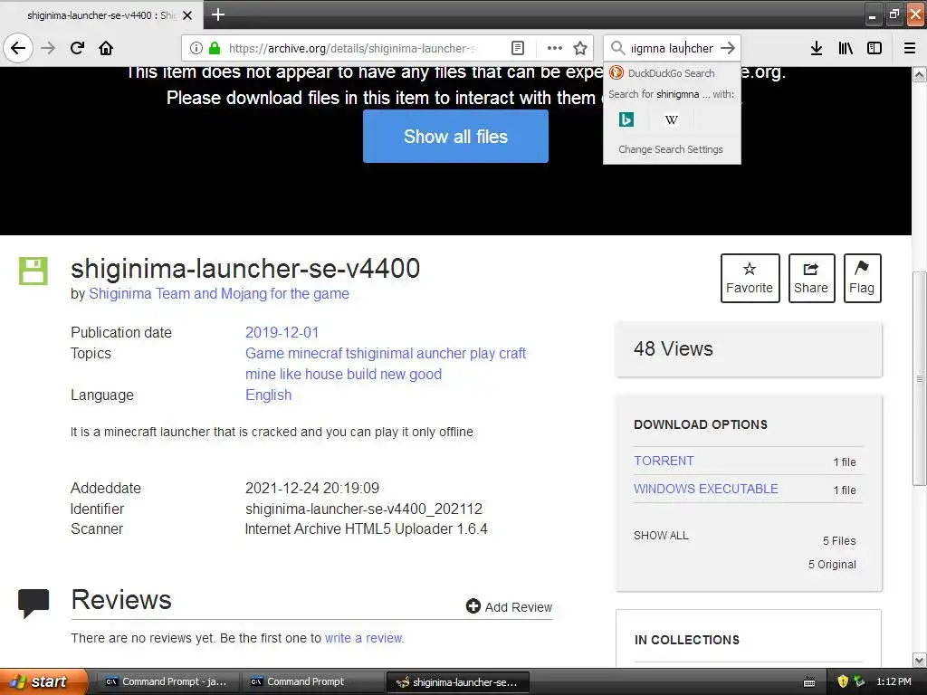
Task: Select Internet Archive HTML5 Uploader 1.6.4 text
Action: coord(367,528)
